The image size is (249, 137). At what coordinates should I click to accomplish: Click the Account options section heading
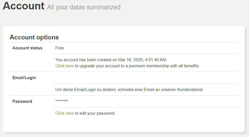(x=34, y=37)
